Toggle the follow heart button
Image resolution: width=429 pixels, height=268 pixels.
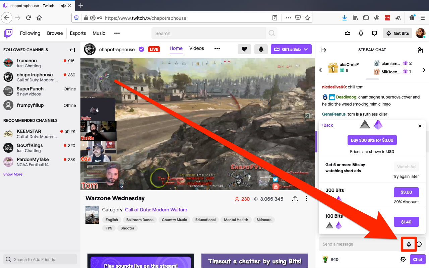point(244,49)
